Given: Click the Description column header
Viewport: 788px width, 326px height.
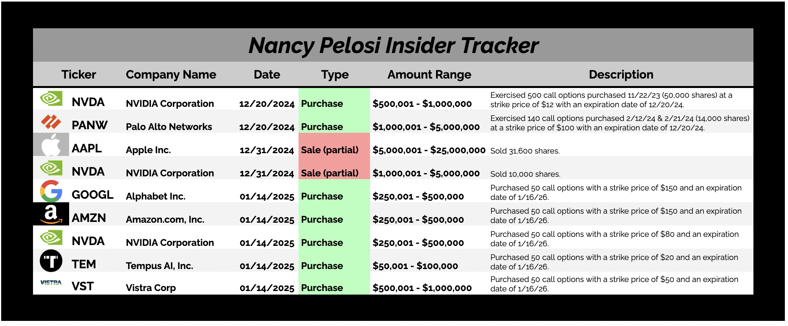Looking at the screenshot, I should tap(621, 75).
